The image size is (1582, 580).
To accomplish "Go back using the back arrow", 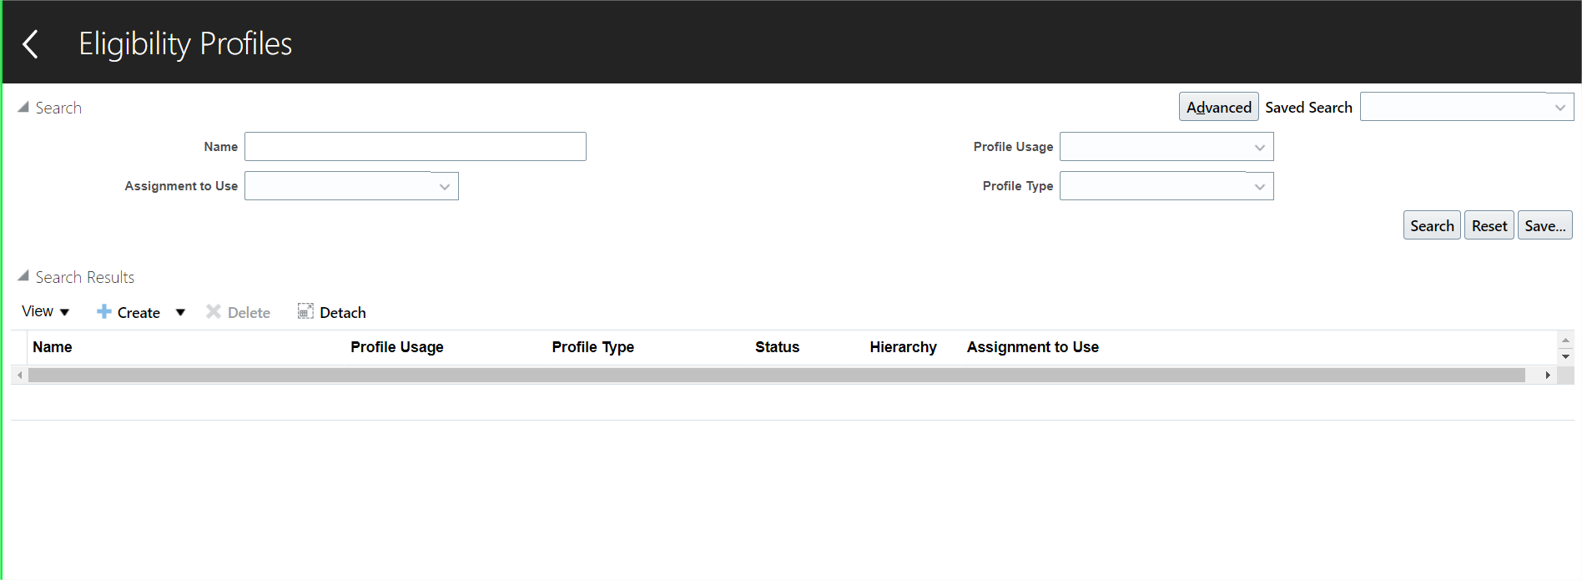I will [31, 43].
